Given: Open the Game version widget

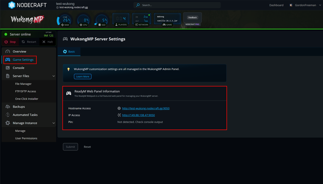Looking at the screenshot, I should pyautogui.click(x=167, y=20).
